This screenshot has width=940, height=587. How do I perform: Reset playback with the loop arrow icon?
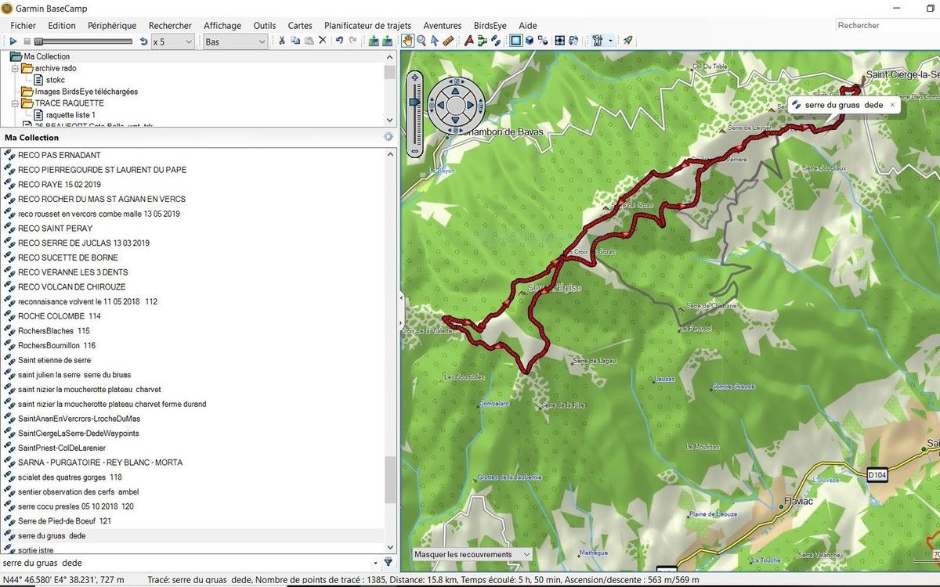click(143, 41)
